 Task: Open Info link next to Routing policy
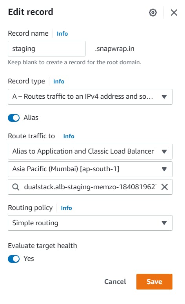coord(66,208)
